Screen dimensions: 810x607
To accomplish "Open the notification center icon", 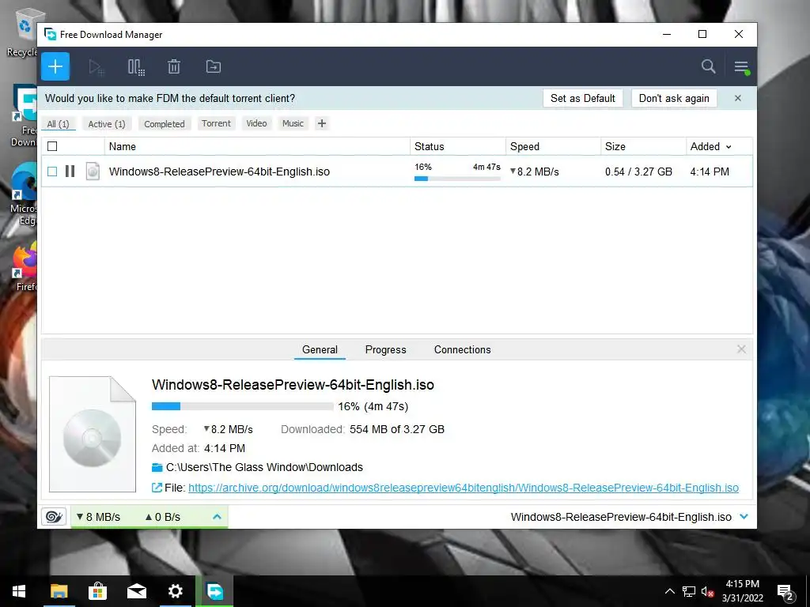I will 785,593.
